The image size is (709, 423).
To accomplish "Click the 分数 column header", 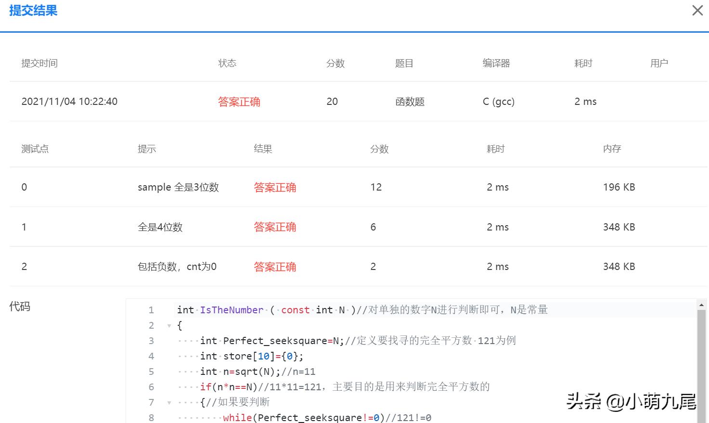I will (335, 63).
